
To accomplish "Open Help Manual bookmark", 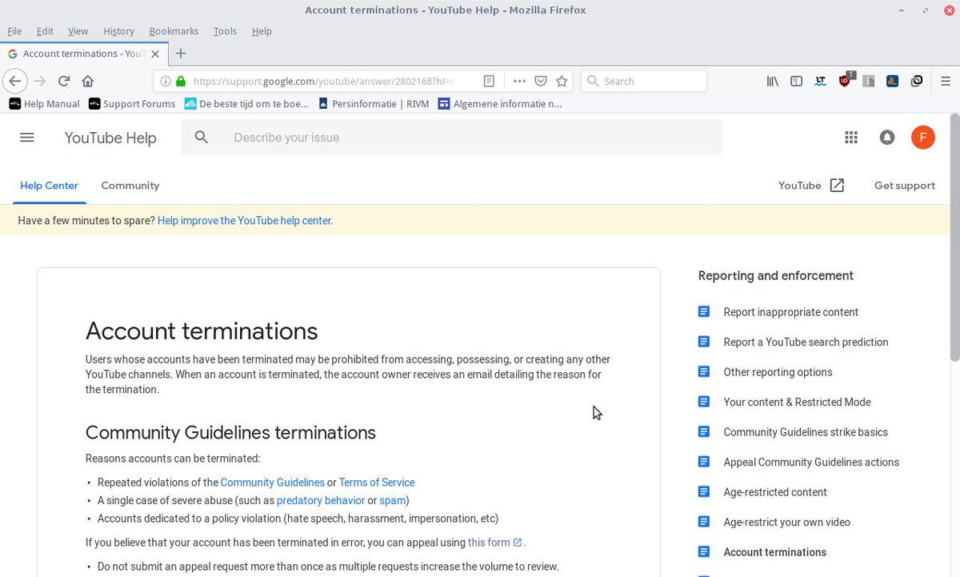I will 44,103.
